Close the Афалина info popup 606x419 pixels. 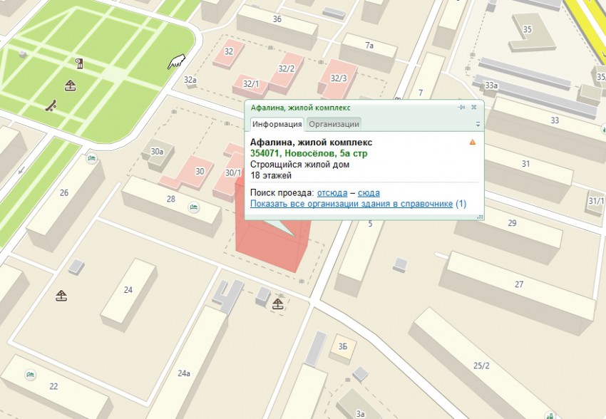point(474,107)
